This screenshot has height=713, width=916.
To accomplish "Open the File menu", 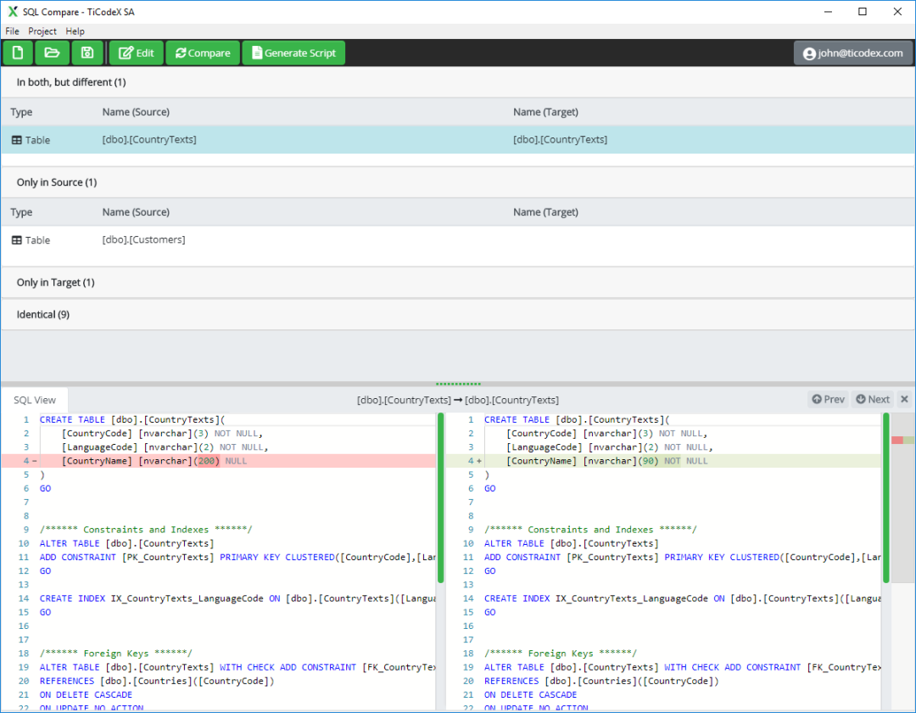I will pyautogui.click(x=12, y=31).
